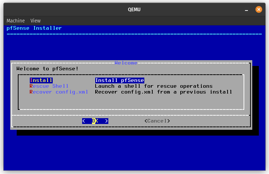
Task: Click the 'Welcome to pfSense!' heading
Action: (x=48, y=69)
